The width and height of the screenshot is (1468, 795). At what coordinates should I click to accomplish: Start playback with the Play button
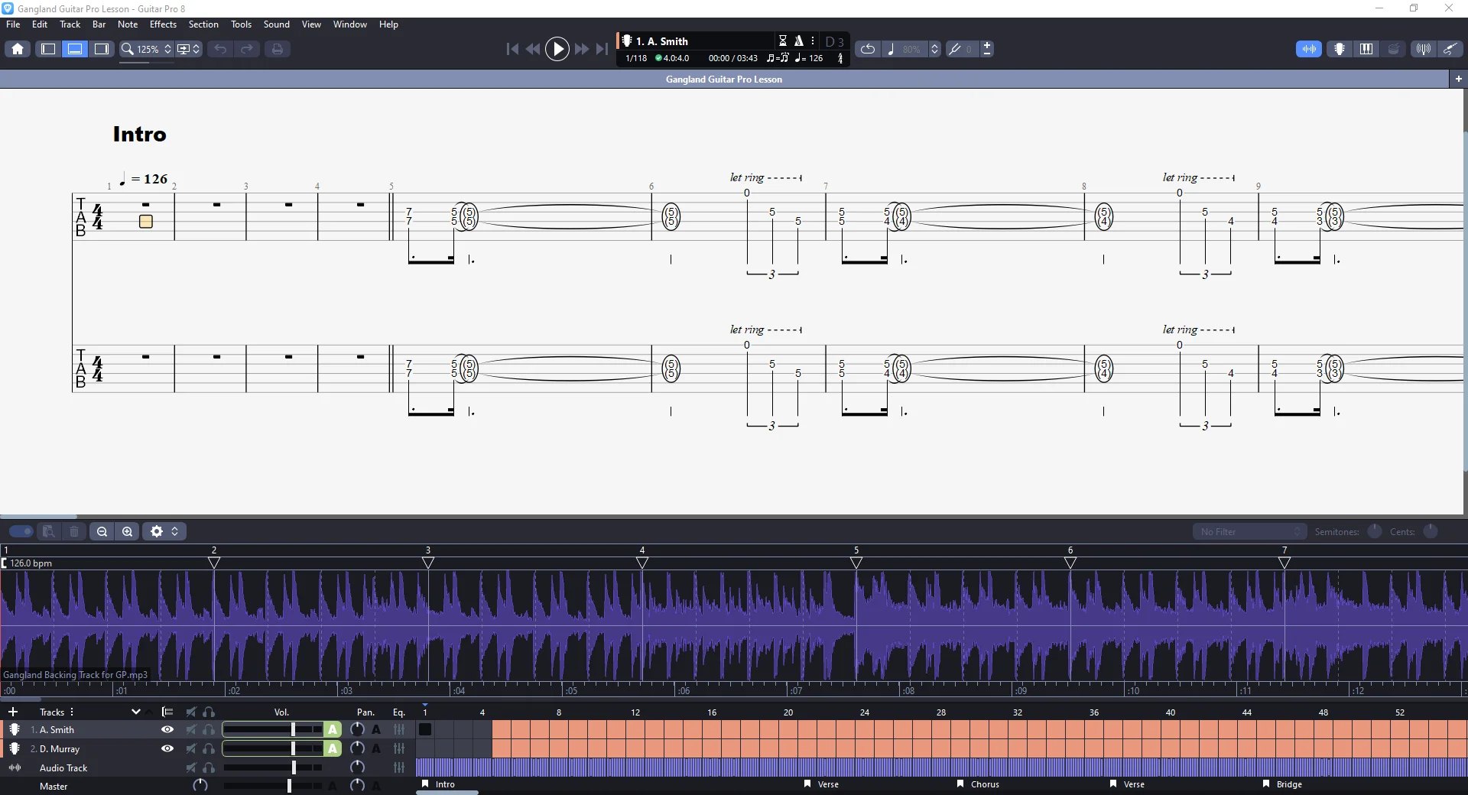click(557, 49)
